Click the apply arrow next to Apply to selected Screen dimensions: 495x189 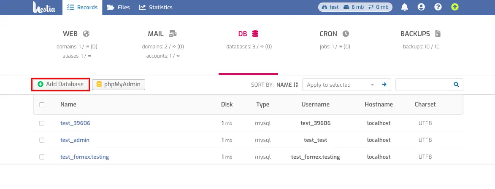pos(384,85)
